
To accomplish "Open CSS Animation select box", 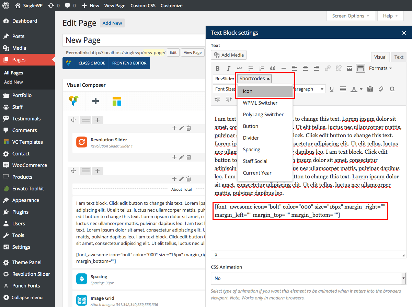I will coord(308,278).
